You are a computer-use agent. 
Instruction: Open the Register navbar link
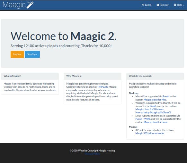click(x=163, y=5)
